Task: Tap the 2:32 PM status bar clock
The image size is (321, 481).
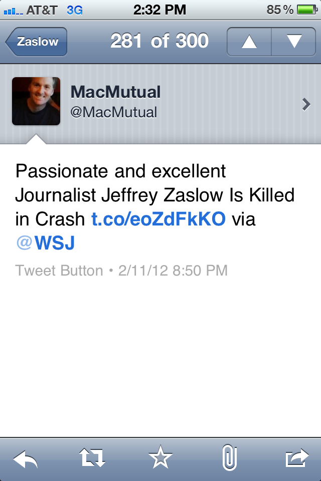Action: 160,10
